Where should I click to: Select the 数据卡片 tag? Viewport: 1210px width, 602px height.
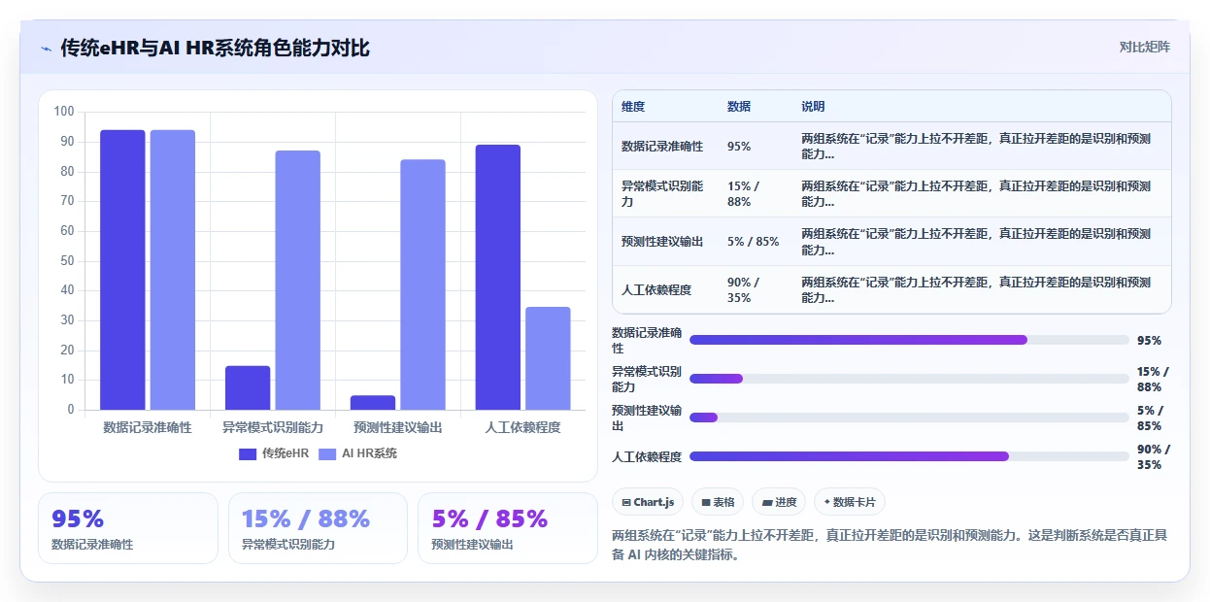[850, 502]
